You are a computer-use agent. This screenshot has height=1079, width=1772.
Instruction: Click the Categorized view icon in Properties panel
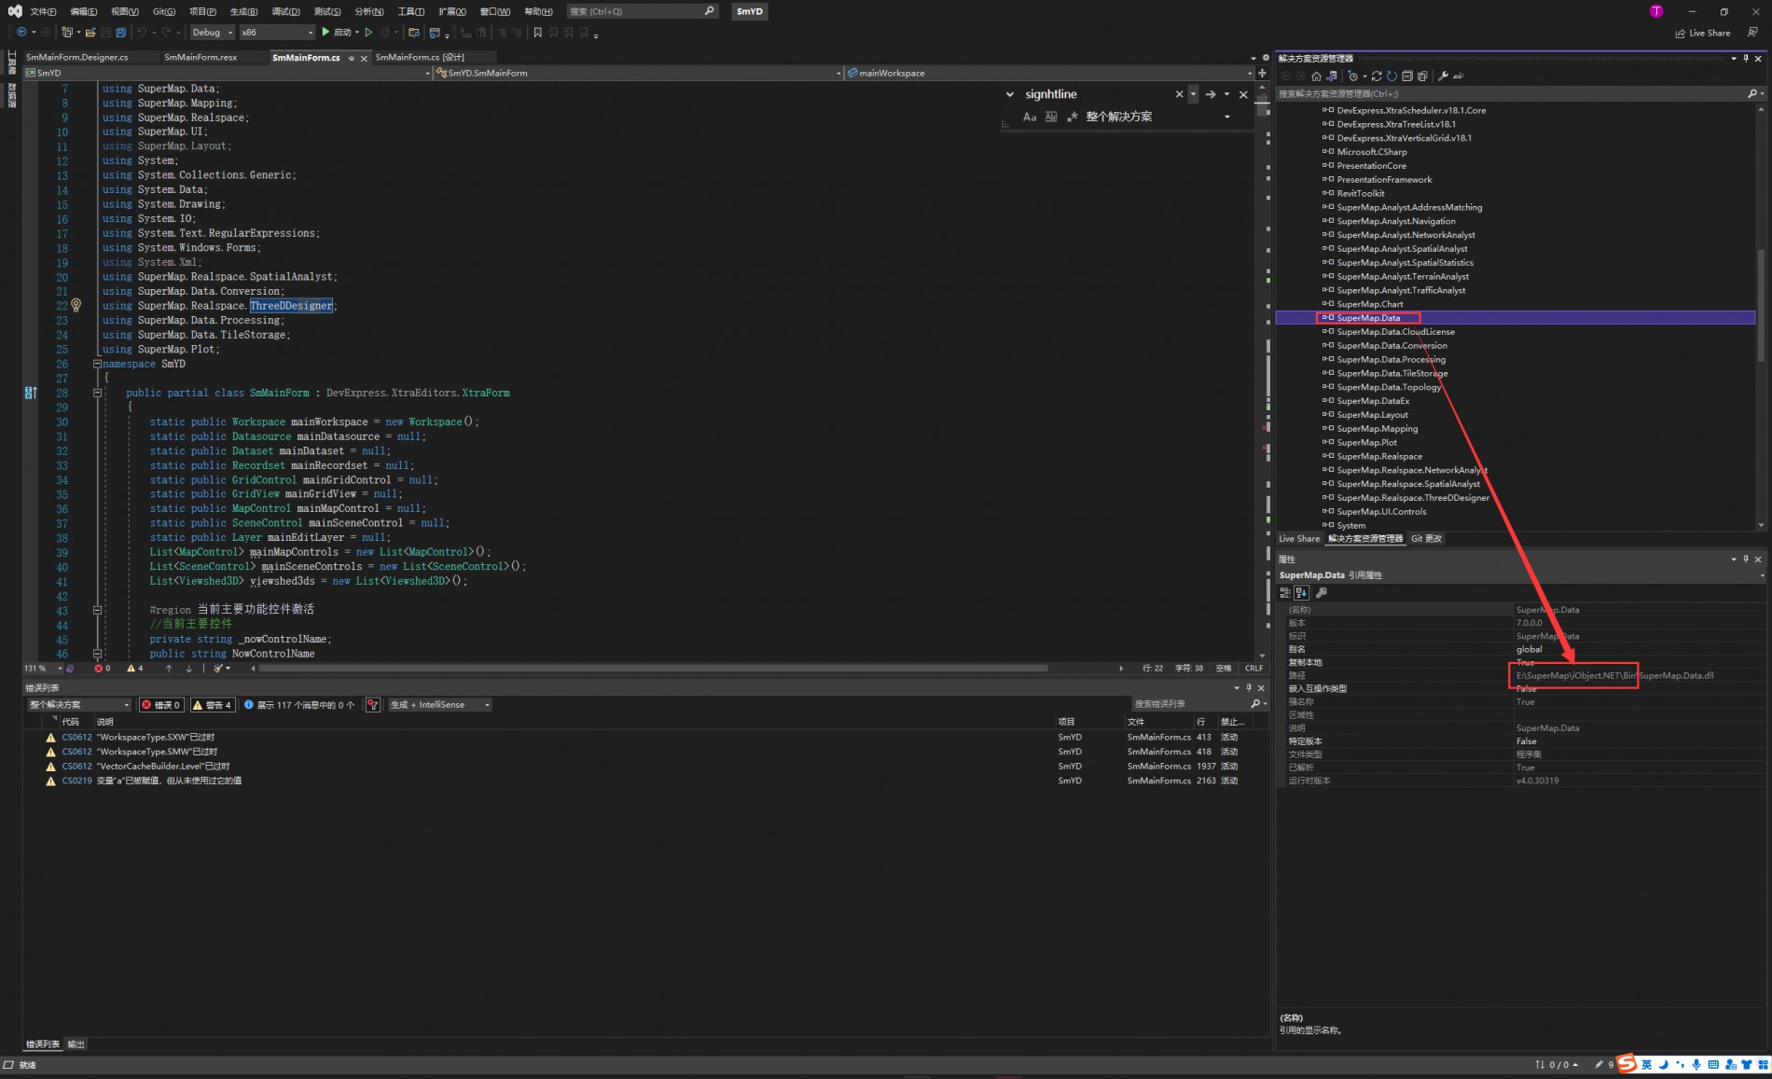1285,593
